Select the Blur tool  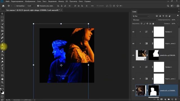coord(2,58)
